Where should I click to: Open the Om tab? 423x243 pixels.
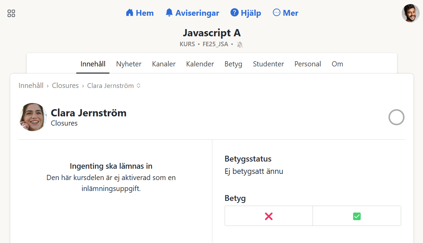(x=337, y=64)
